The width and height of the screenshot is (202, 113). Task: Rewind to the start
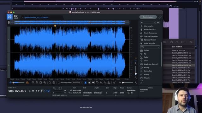[x=36, y=91]
